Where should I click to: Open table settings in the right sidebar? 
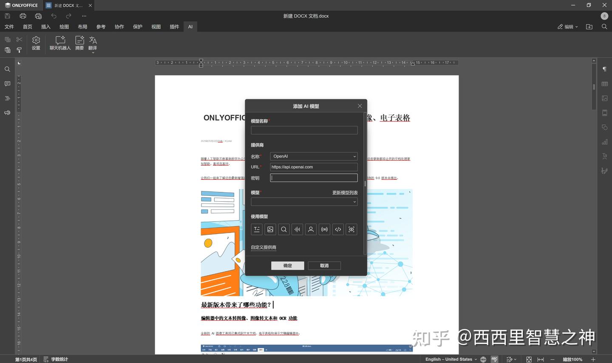[x=604, y=84]
